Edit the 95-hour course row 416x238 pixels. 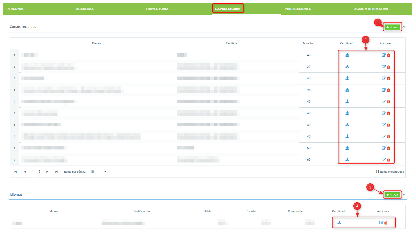[x=384, y=90]
